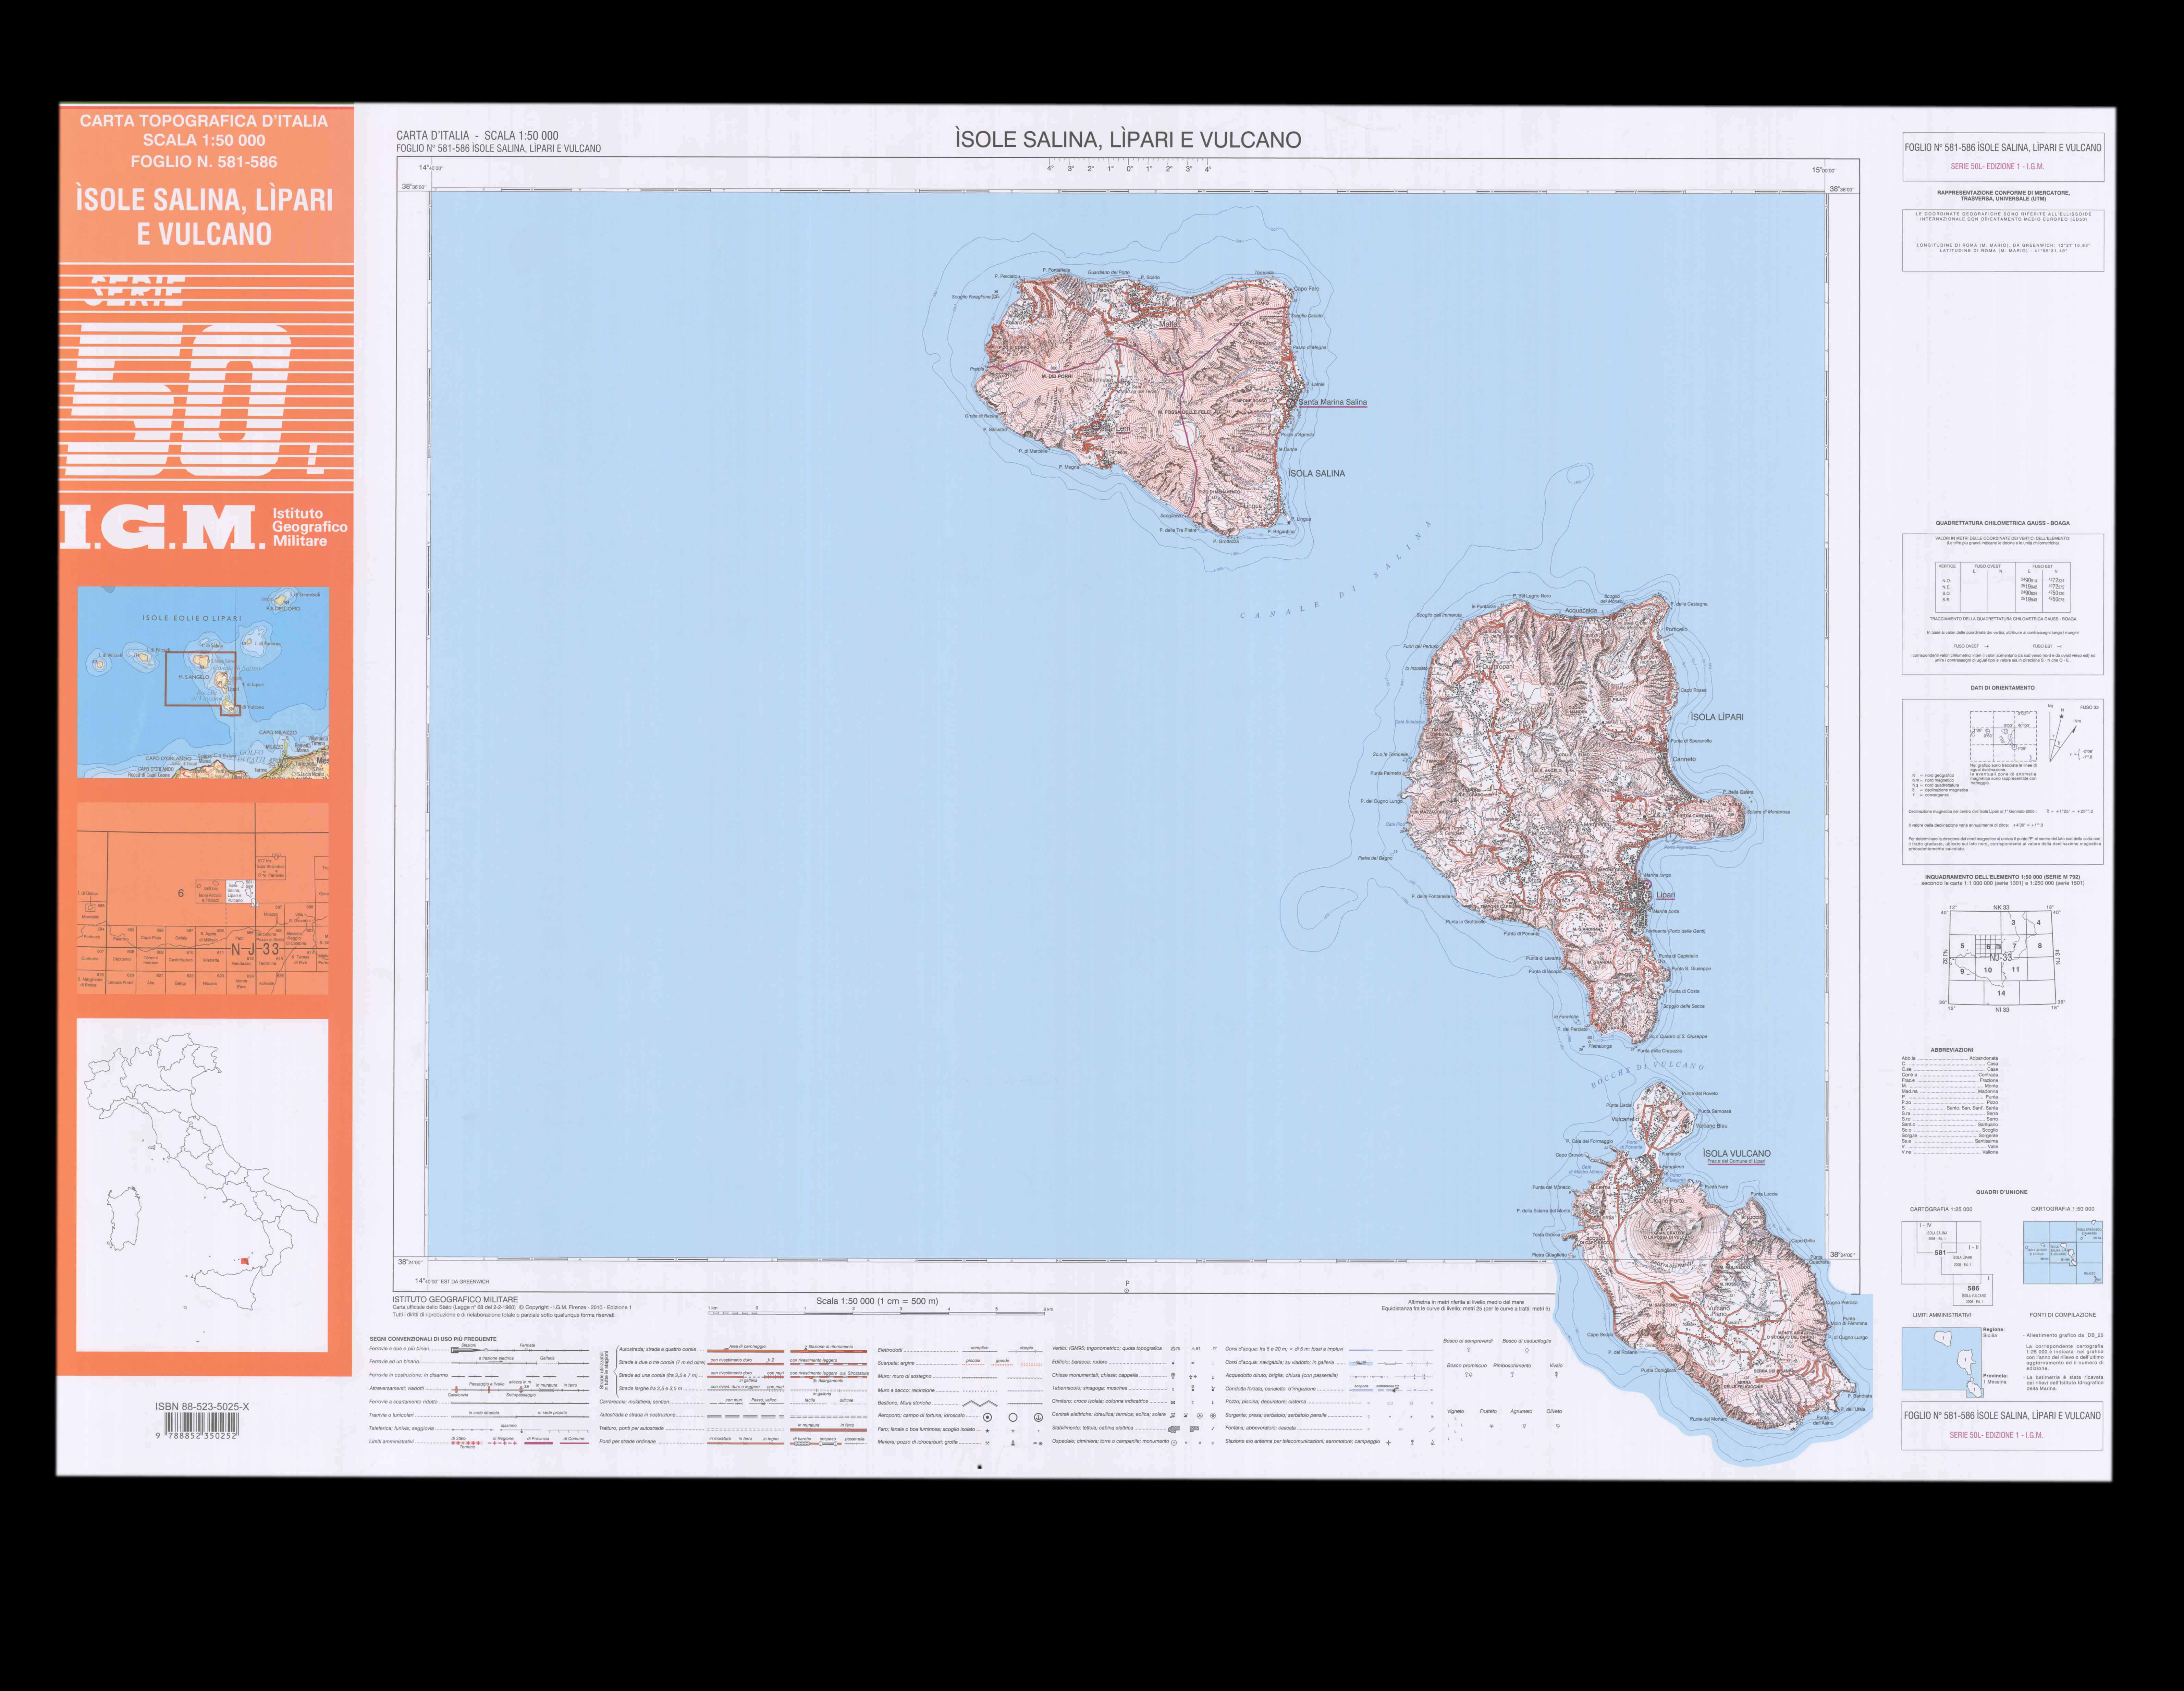Click the cemetery symbol beside 'Cimitero; croce isolata'

tap(1173, 1403)
